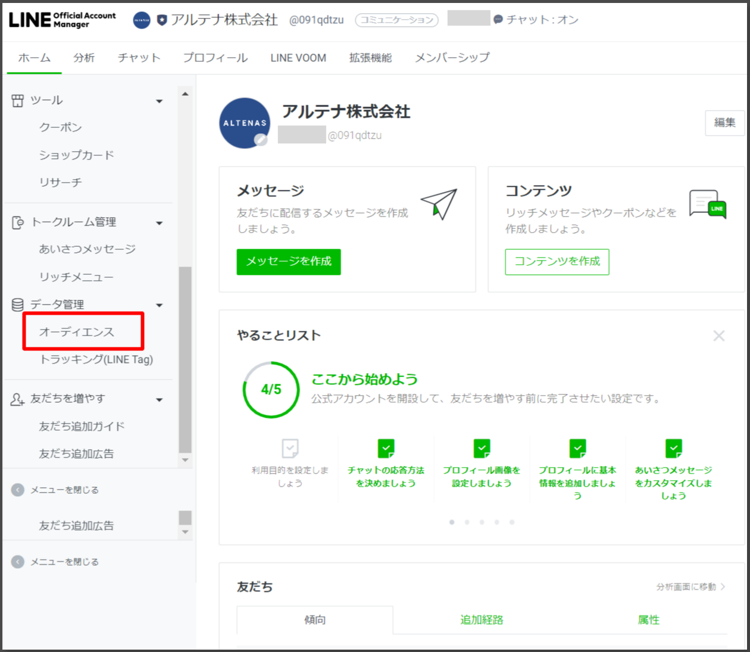Select the last carousel pagination dot
Screen dimensions: 750x652
point(512,522)
